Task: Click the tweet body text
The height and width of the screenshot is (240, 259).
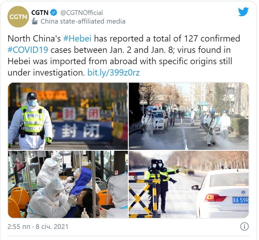Action: pos(124,56)
